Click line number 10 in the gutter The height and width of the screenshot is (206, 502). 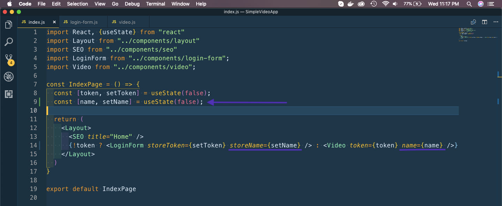click(33, 110)
